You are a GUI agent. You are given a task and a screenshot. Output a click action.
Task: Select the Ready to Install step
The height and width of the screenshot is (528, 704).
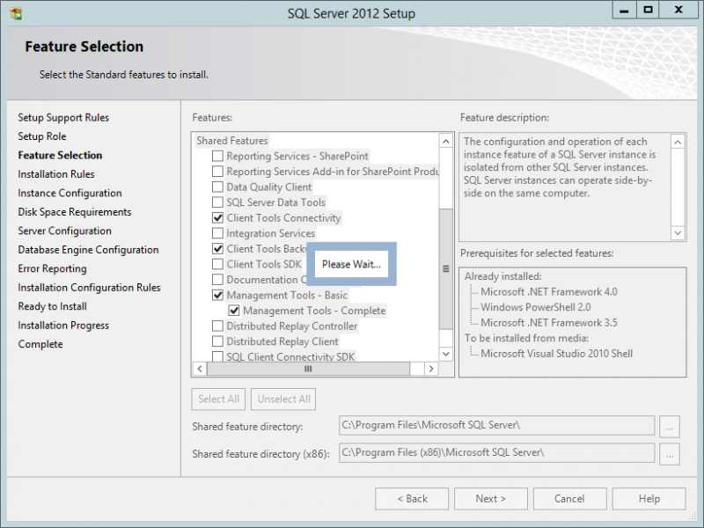(53, 306)
